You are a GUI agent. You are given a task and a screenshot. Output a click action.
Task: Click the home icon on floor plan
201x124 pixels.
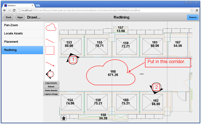63,118
